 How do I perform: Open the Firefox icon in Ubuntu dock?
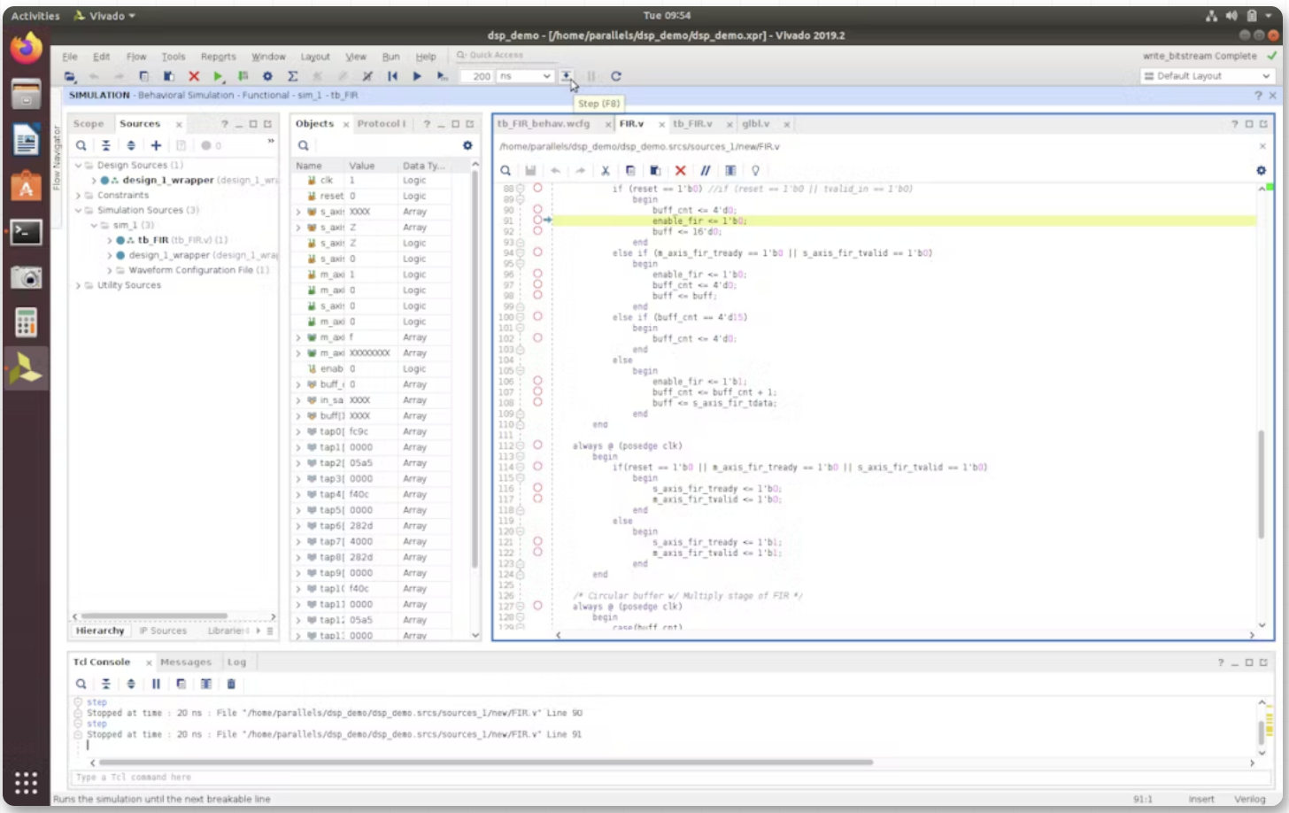26,47
